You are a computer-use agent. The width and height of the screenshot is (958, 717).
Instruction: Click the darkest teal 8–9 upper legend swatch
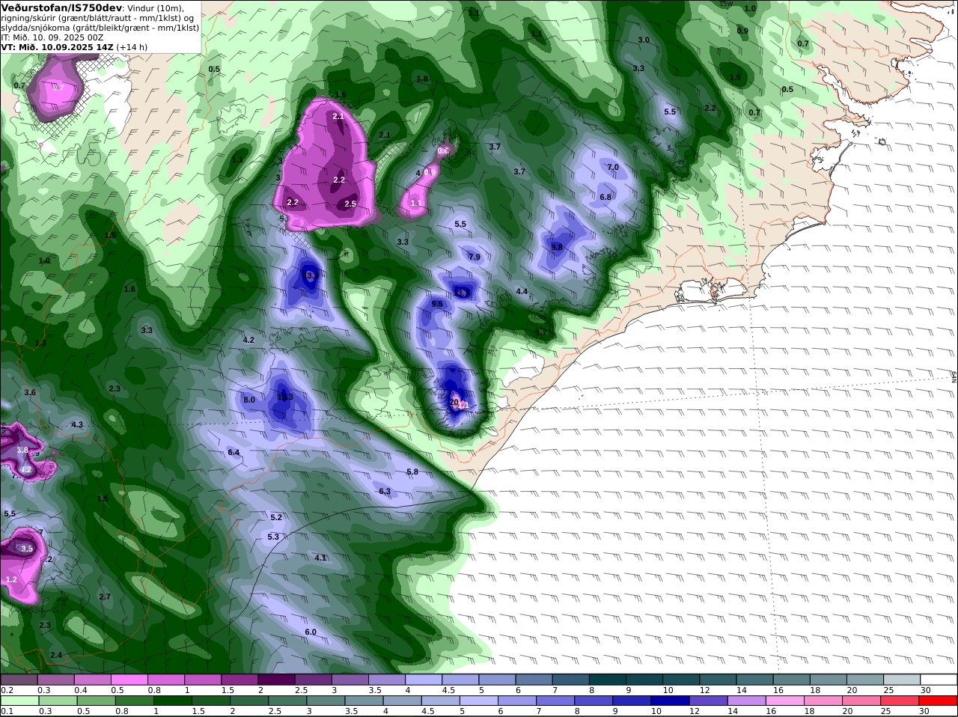click(x=608, y=679)
